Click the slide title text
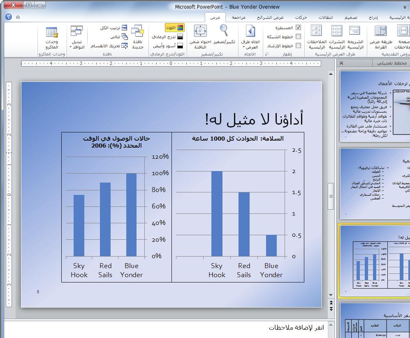 pyautogui.click(x=254, y=119)
